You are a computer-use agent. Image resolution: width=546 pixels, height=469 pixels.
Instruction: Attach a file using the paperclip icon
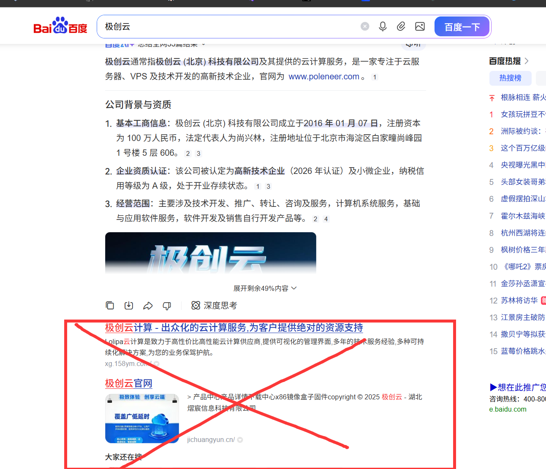point(401,27)
